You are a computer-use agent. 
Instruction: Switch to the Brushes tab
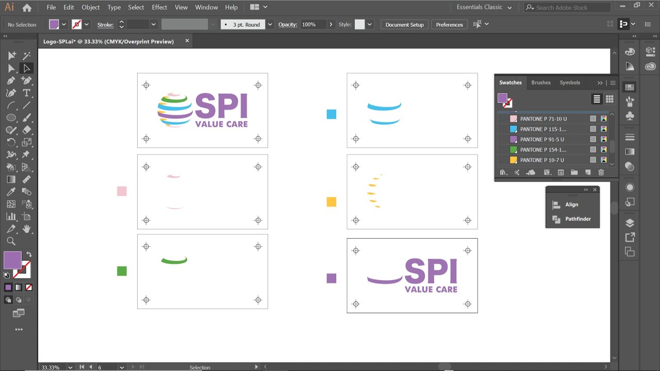pyautogui.click(x=541, y=82)
